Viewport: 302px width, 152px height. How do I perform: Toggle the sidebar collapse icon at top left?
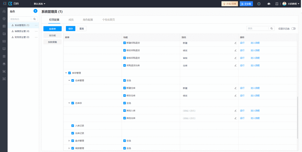pyautogui.click(x=4, y=4)
